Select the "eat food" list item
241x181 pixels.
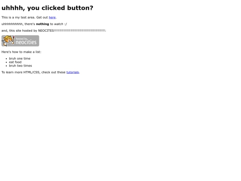coord(15,62)
